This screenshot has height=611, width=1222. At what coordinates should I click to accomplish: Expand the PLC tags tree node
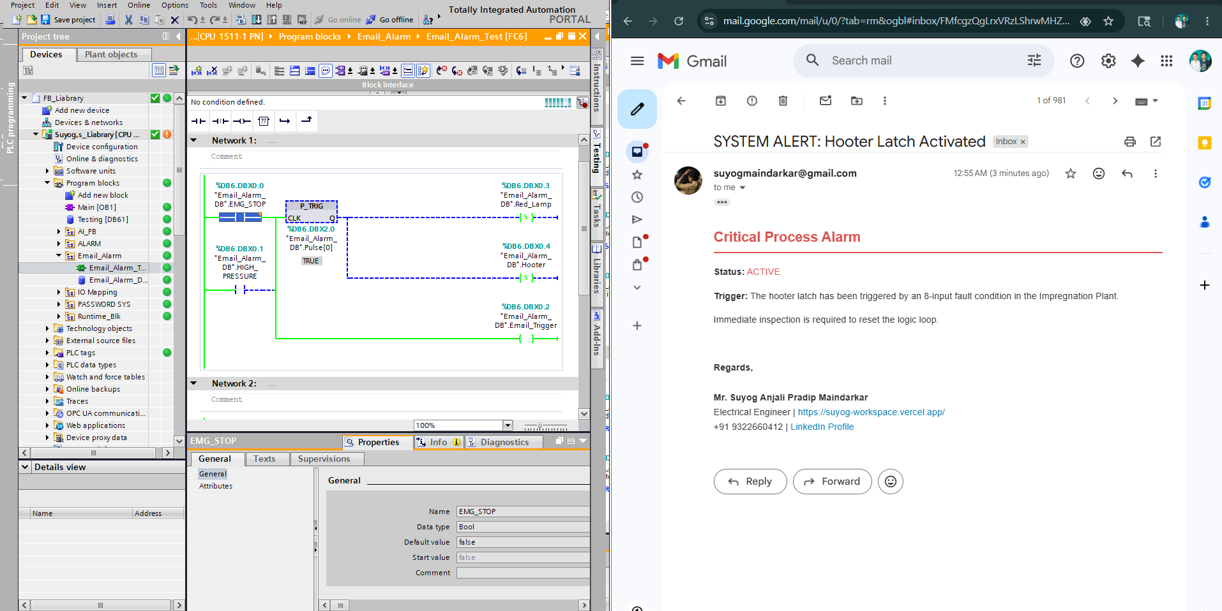click(x=47, y=353)
